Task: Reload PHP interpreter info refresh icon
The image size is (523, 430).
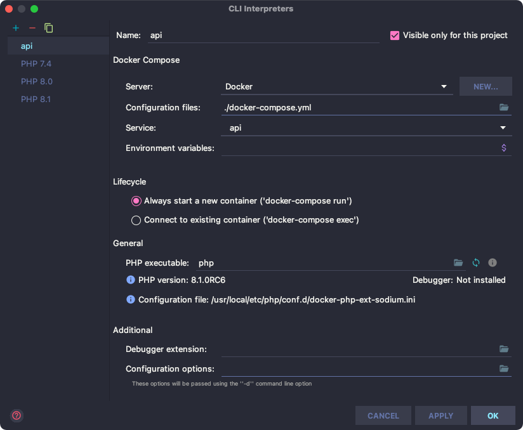Action: pos(476,263)
